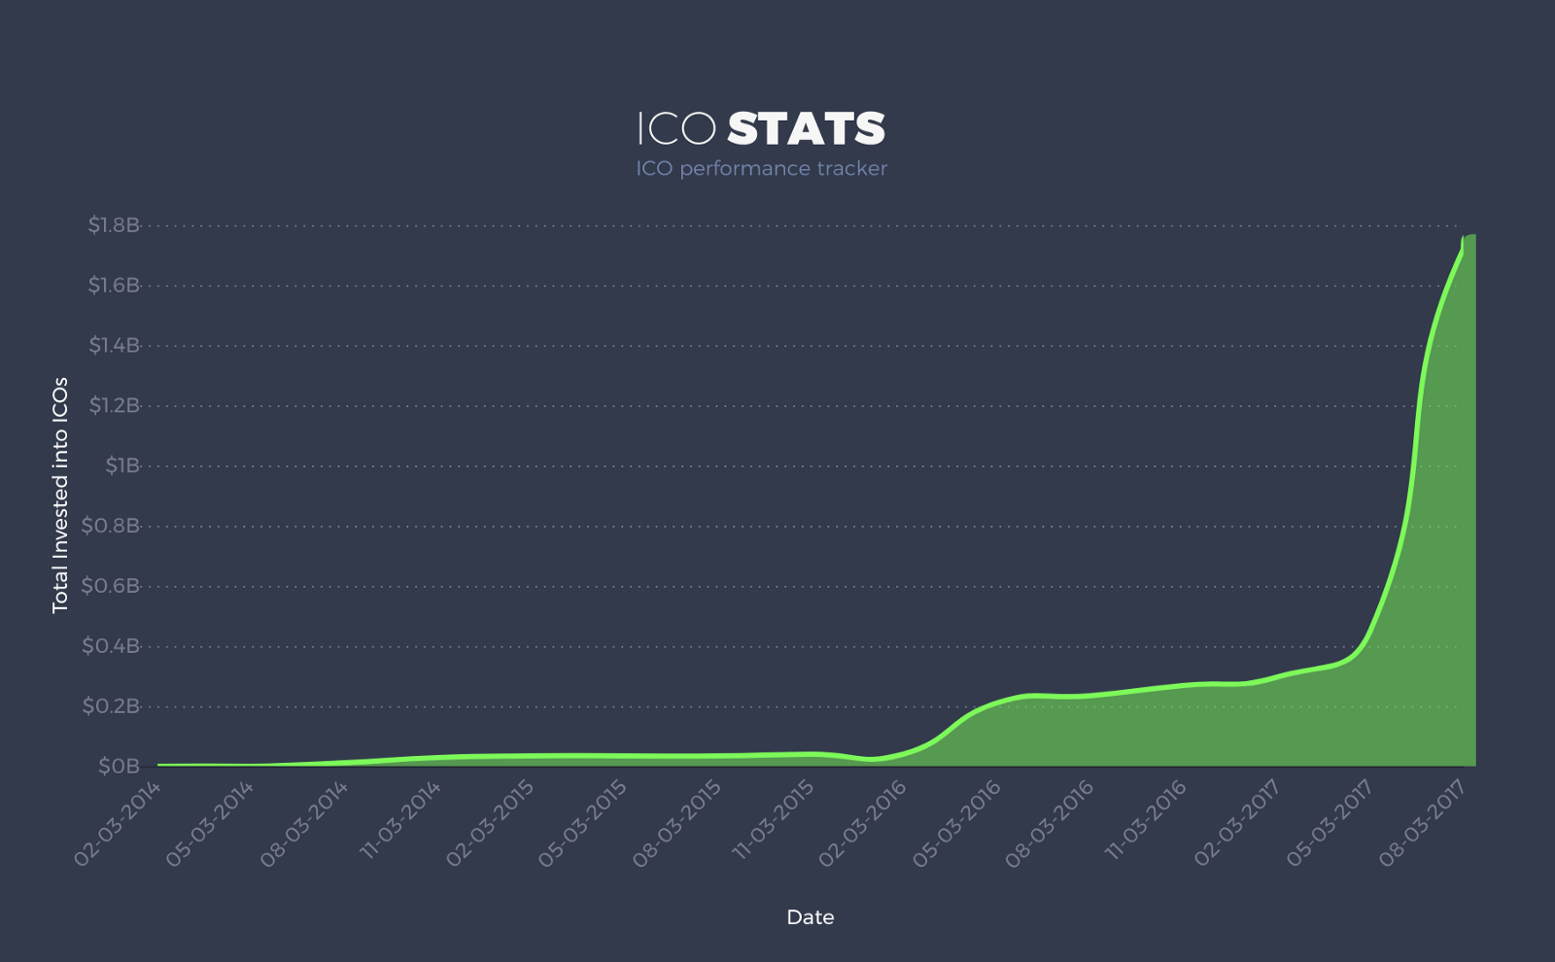Image resolution: width=1555 pixels, height=962 pixels.
Task: Click the Total Invested into ICOs axis title
Action: [60, 495]
